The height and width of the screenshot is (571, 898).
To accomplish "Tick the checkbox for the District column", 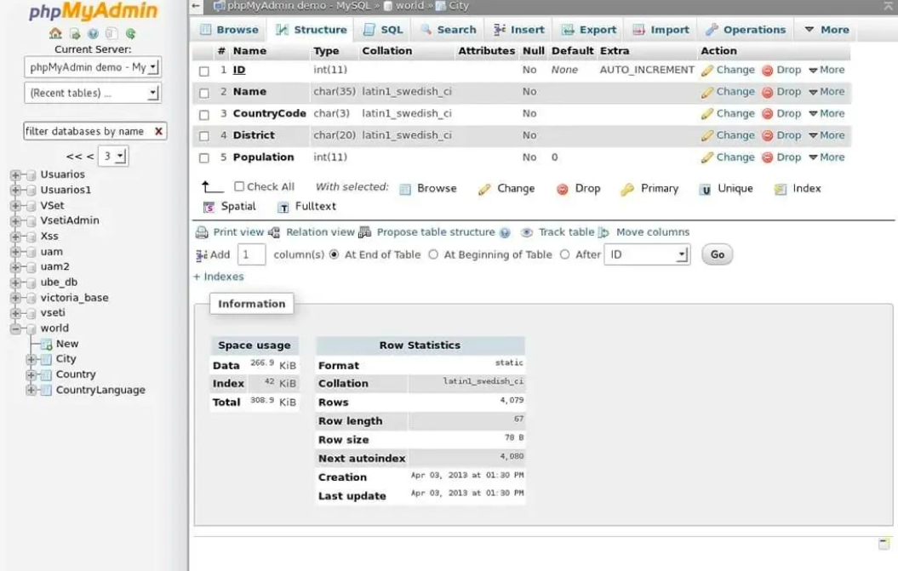I will [x=204, y=136].
